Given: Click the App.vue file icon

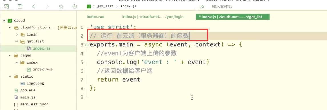Looking at the screenshot, I should click(x=16, y=90).
